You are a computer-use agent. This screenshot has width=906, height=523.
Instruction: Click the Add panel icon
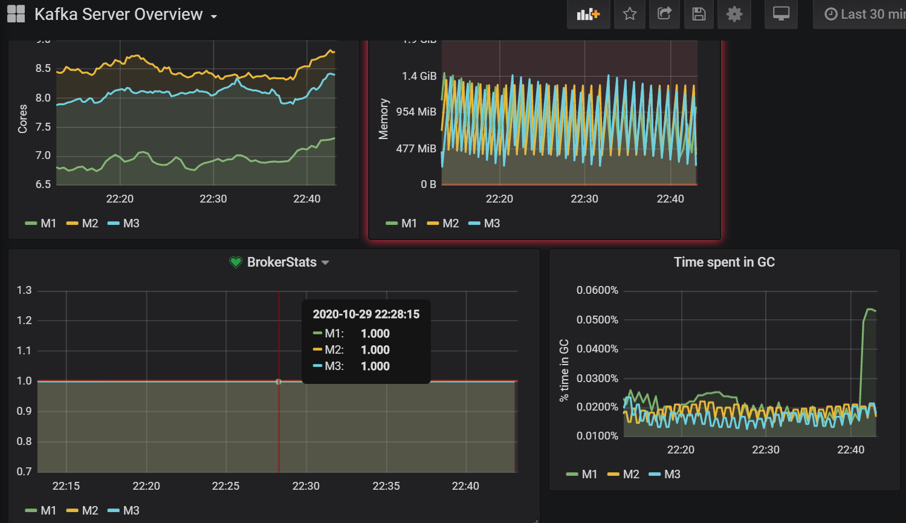[587, 14]
